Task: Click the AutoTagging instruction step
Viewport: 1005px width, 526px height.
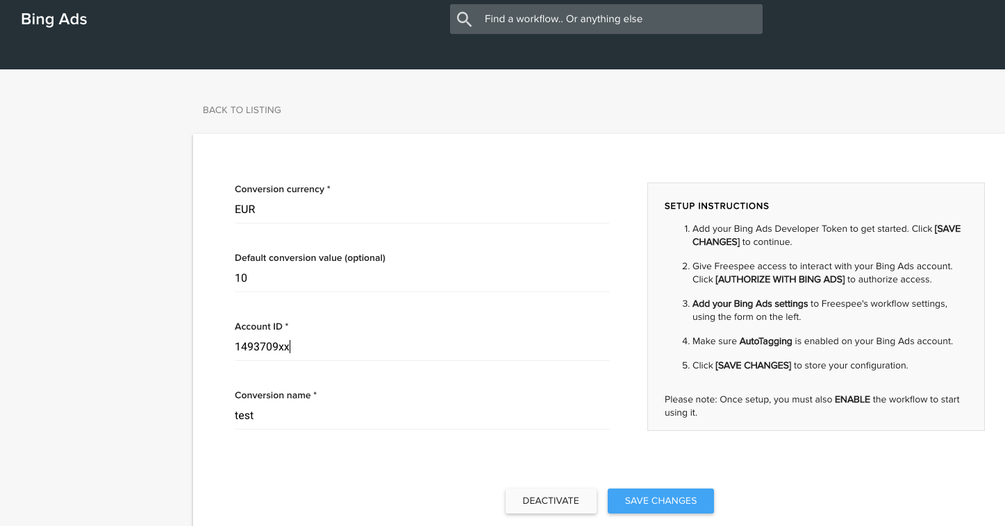Action: (x=822, y=341)
